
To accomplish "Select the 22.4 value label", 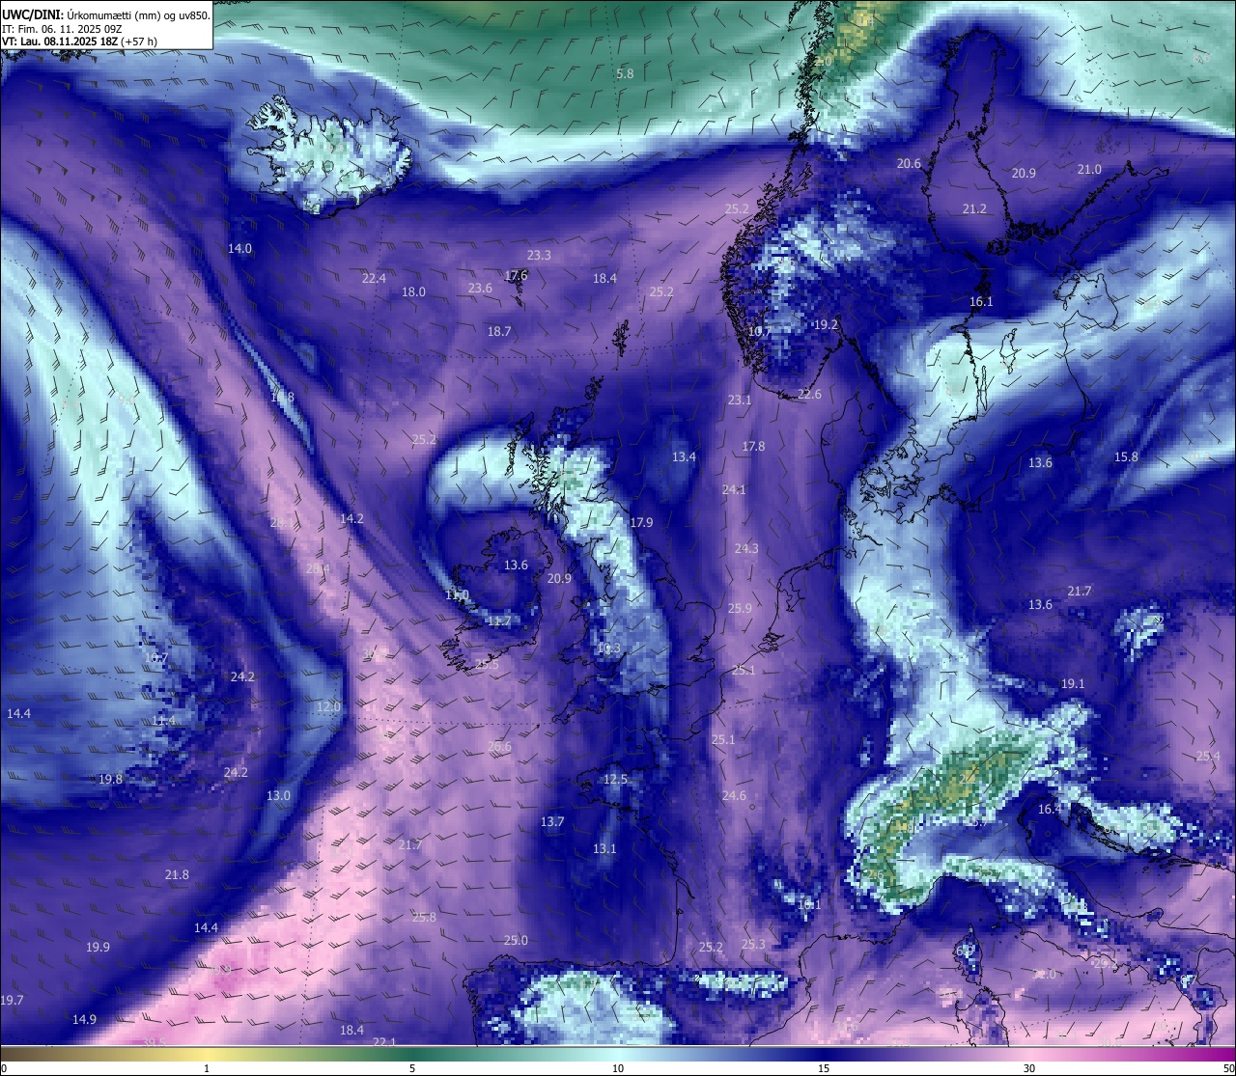I will coord(374,279).
